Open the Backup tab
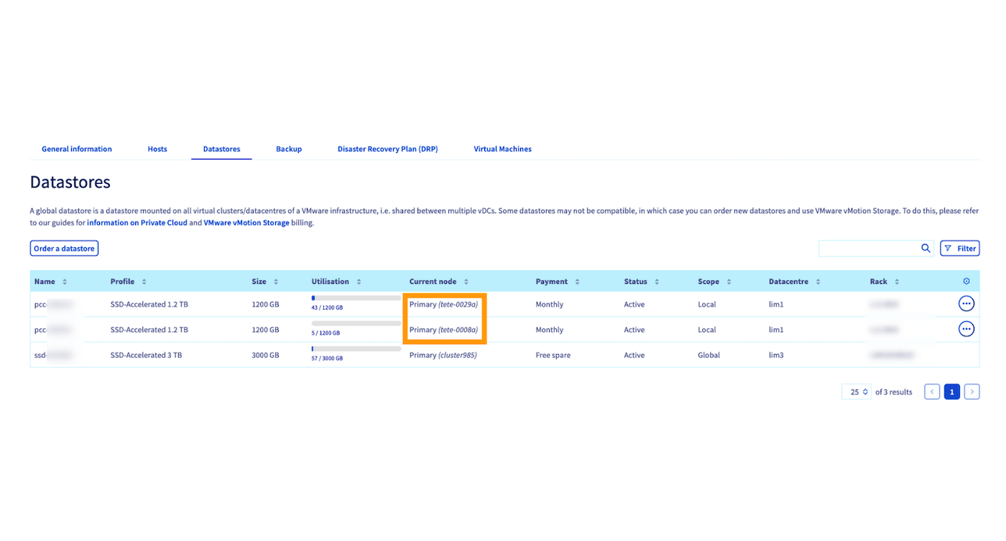This screenshot has height=541, width=1006. click(x=289, y=149)
